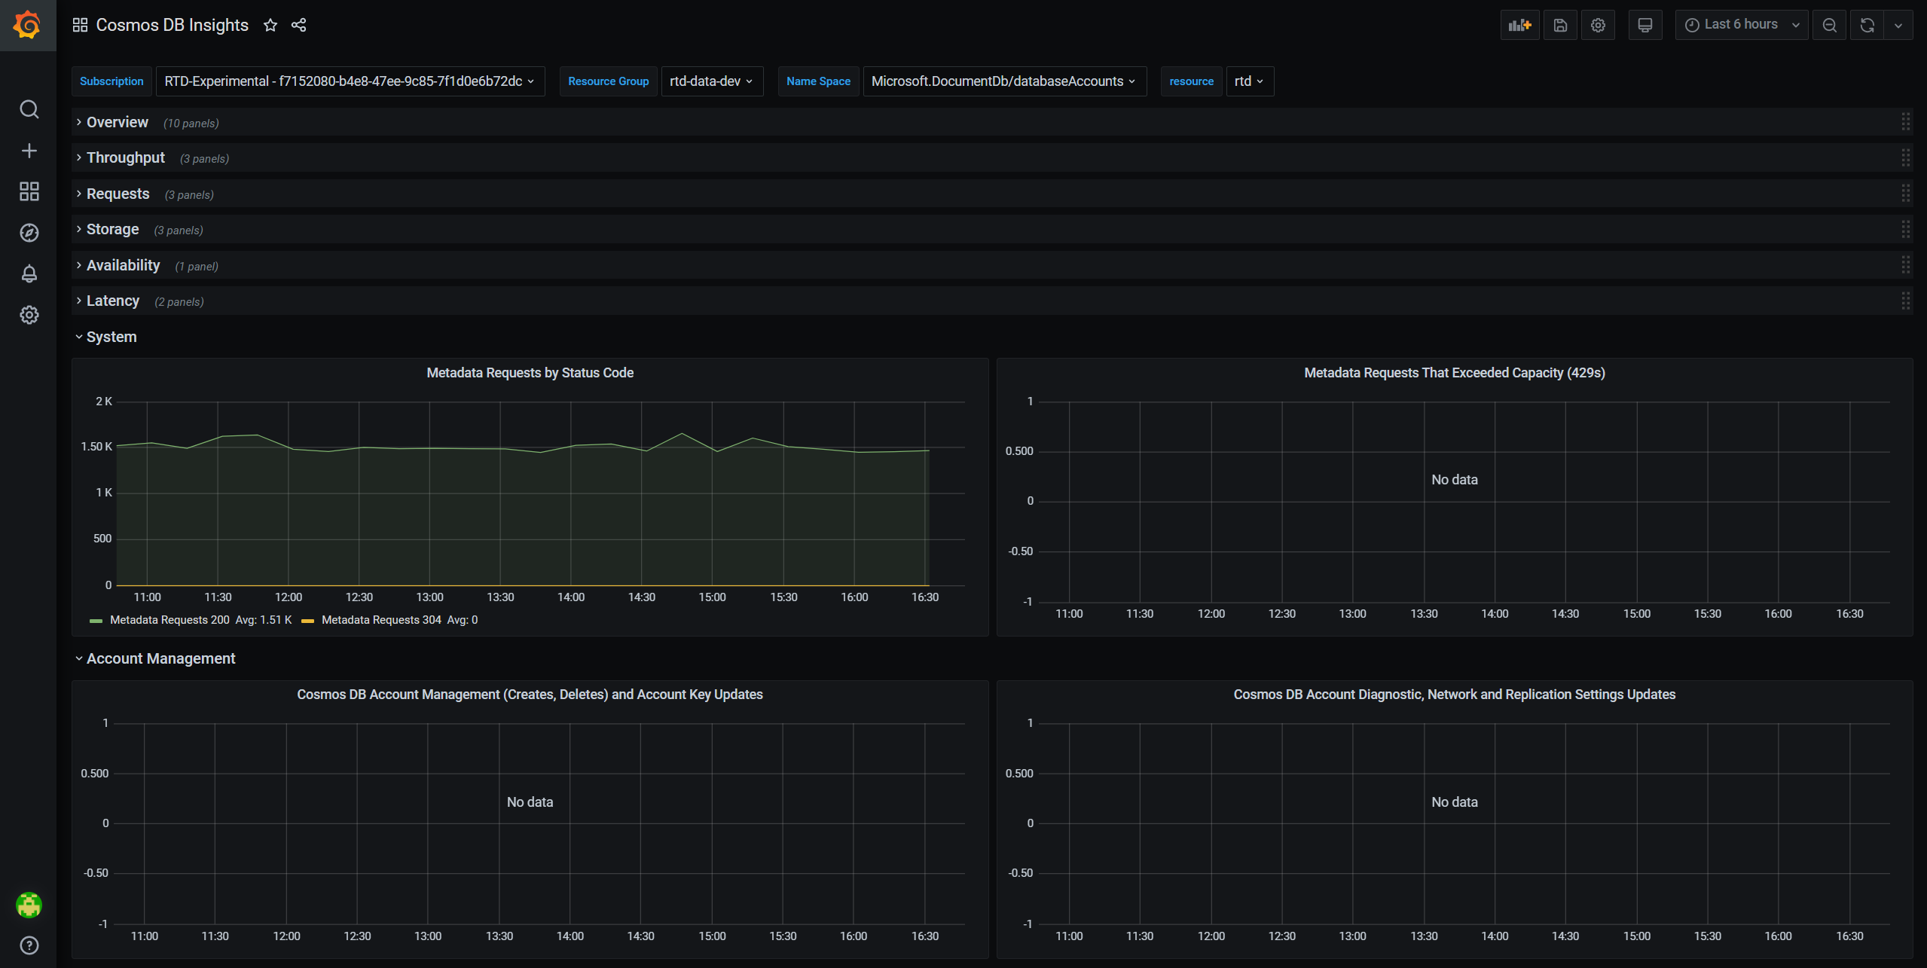
Task: Click the Cosmos DB Insights dashboard title
Action: [172, 25]
